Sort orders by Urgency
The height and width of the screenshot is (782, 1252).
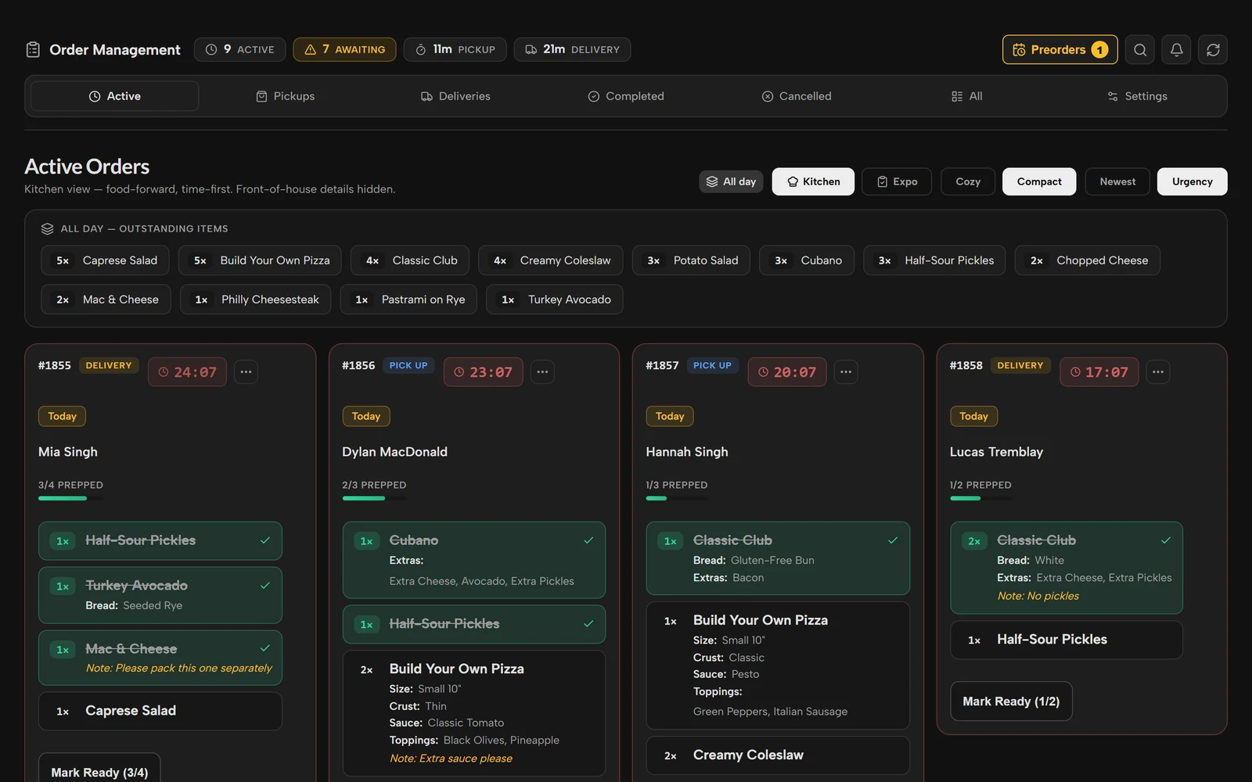pyautogui.click(x=1192, y=181)
